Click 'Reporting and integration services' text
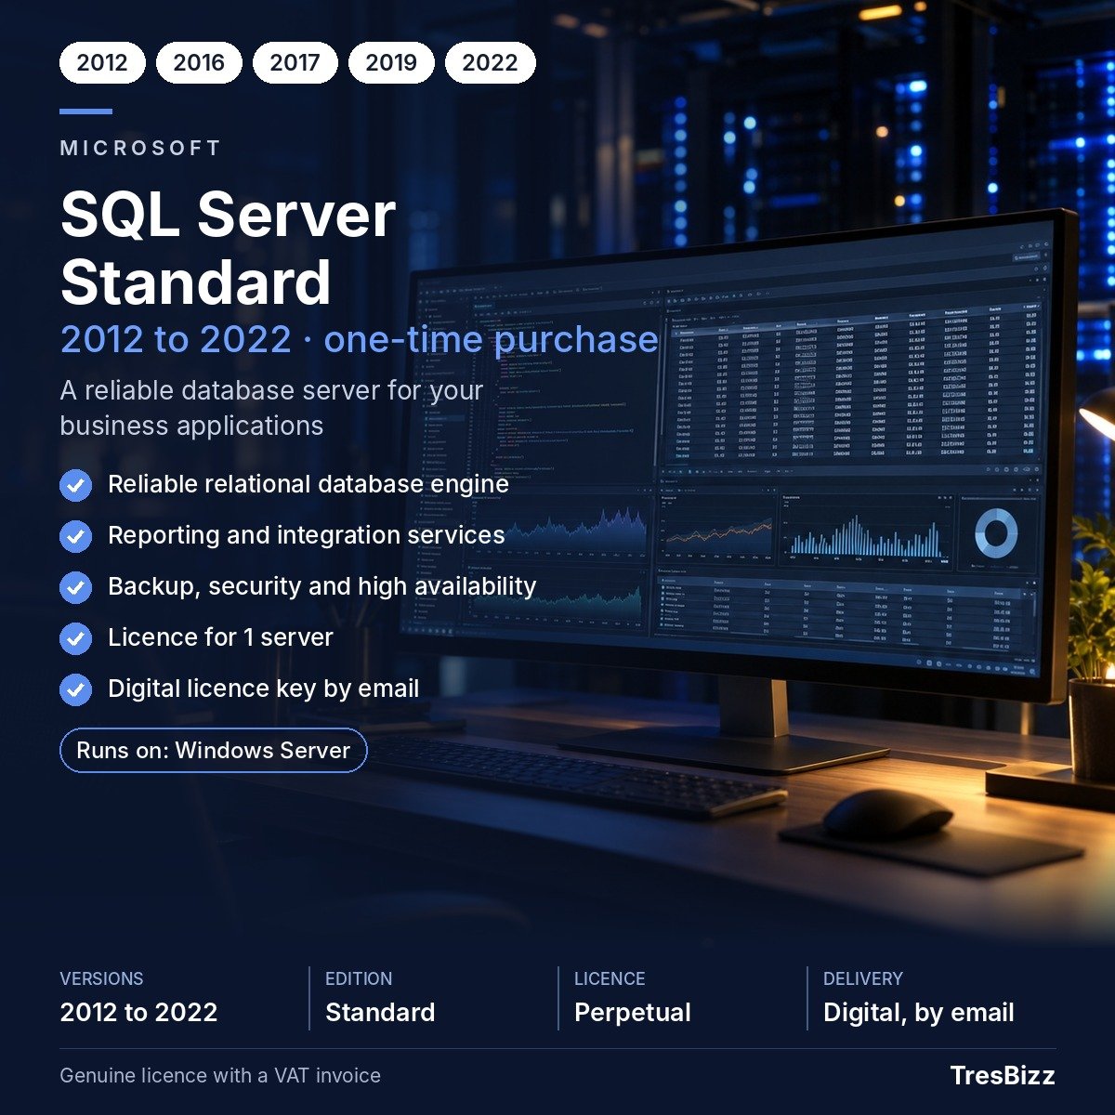The image size is (1115, 1115). (307, 535)
